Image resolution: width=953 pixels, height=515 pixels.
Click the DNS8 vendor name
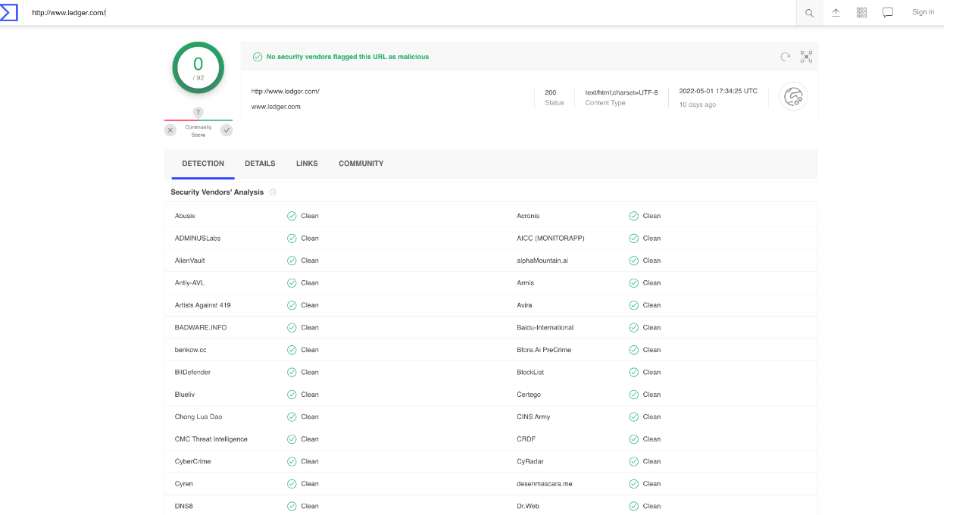pyautogui.click(x=184, y=506)
